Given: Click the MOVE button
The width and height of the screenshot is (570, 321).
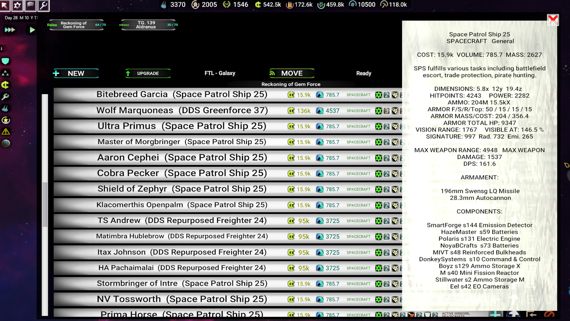Looking at the screenshot, I should pos(292,73).
